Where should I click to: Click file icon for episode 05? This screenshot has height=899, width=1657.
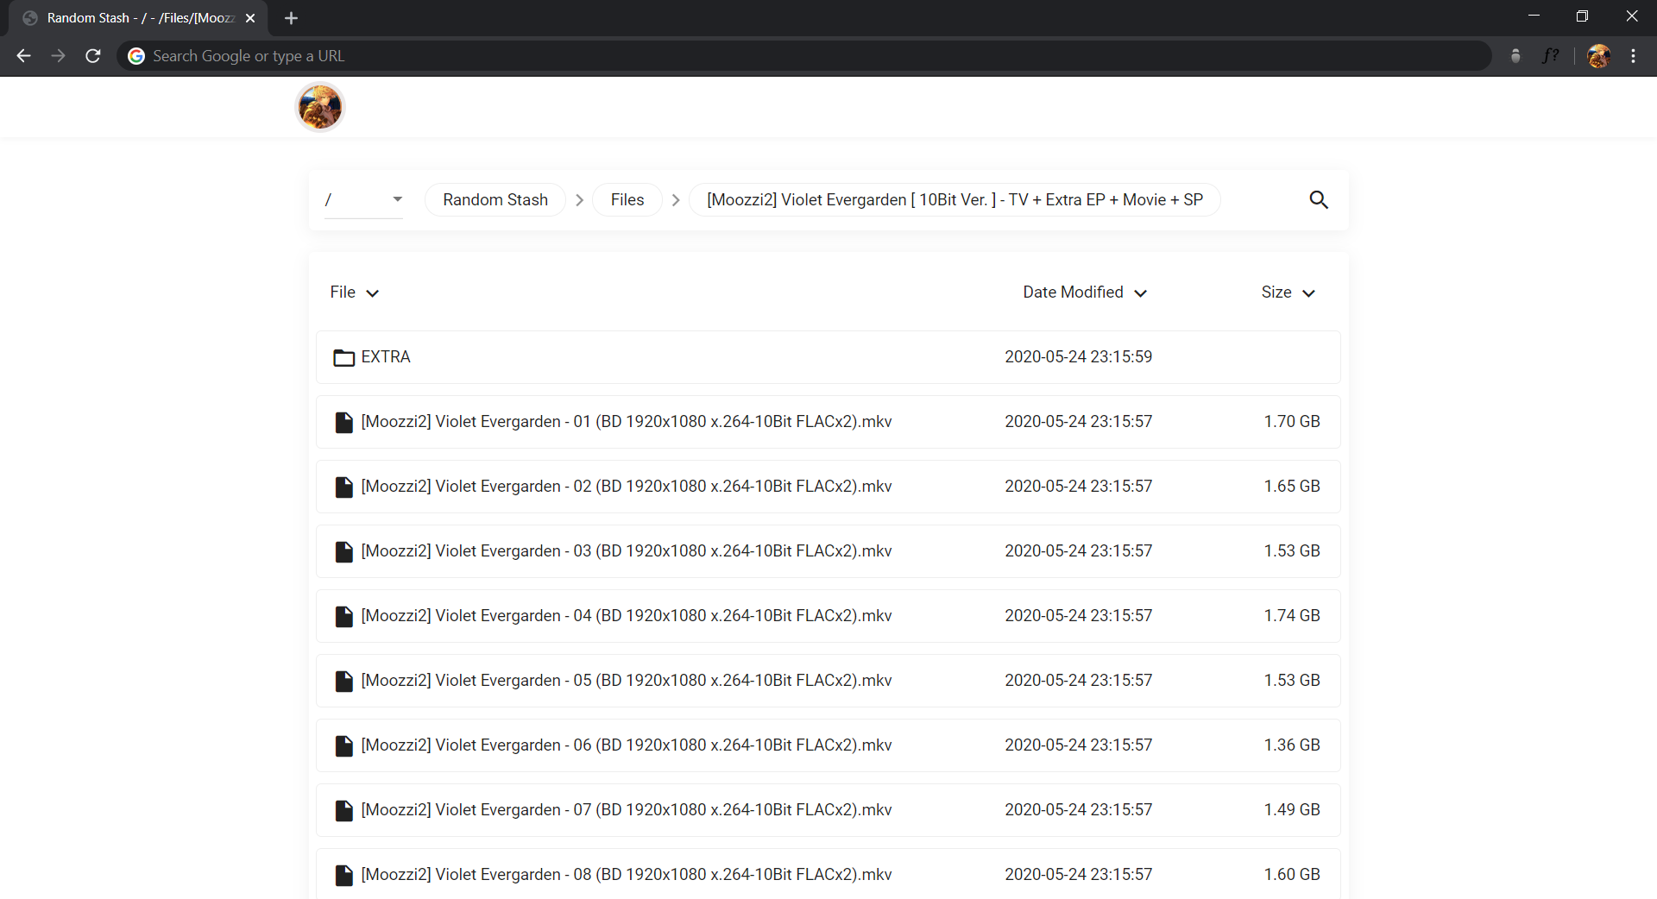(344, 681)
